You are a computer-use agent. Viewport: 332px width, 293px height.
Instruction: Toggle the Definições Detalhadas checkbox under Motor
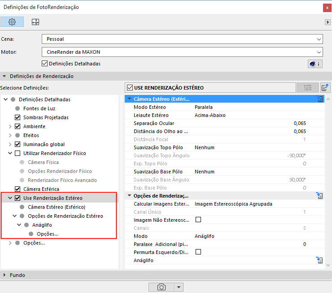[x=45, y=64]
